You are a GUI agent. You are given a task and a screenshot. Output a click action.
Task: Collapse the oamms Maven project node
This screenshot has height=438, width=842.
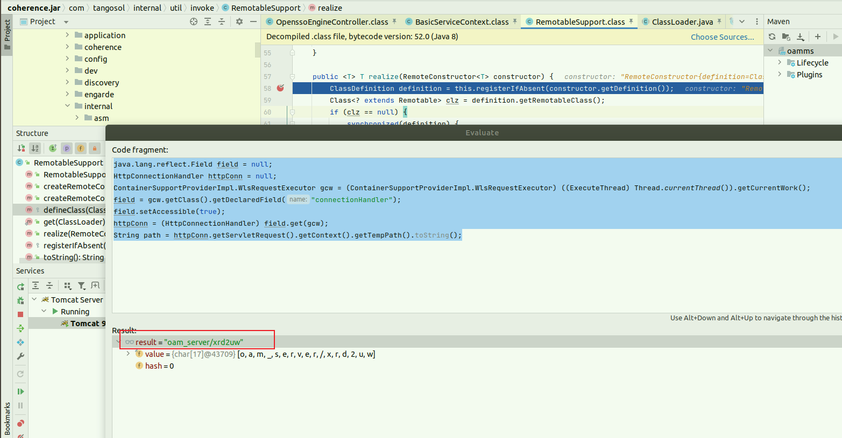point(770,51)
